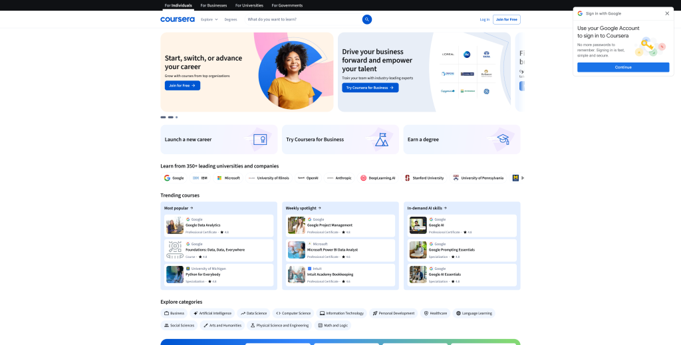Select the Physical Science and Engineering chip
The height and width of the screenshot is (345, 681).
point(279,326)
